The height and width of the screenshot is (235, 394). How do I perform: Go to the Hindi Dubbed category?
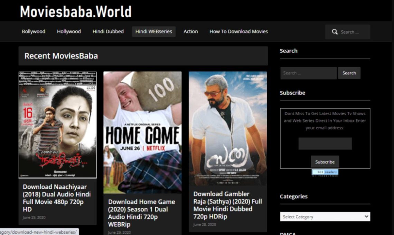(108, 32)
